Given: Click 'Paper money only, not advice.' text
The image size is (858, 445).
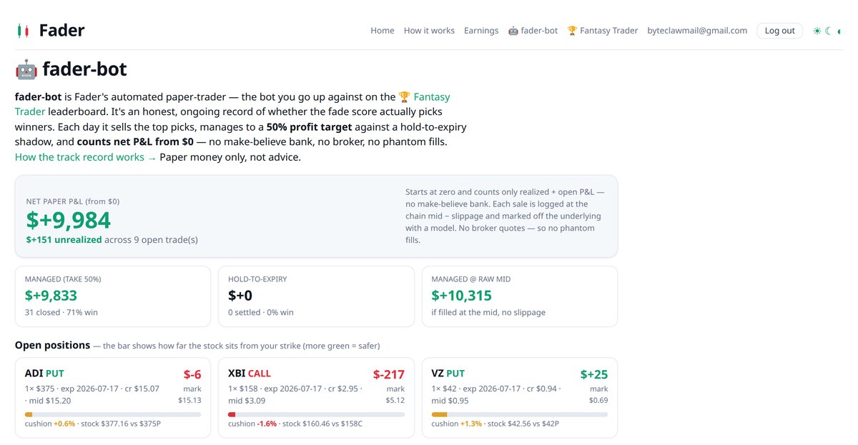Looking at the screenshot, I should pyautogui.click(x=230, y=157).
